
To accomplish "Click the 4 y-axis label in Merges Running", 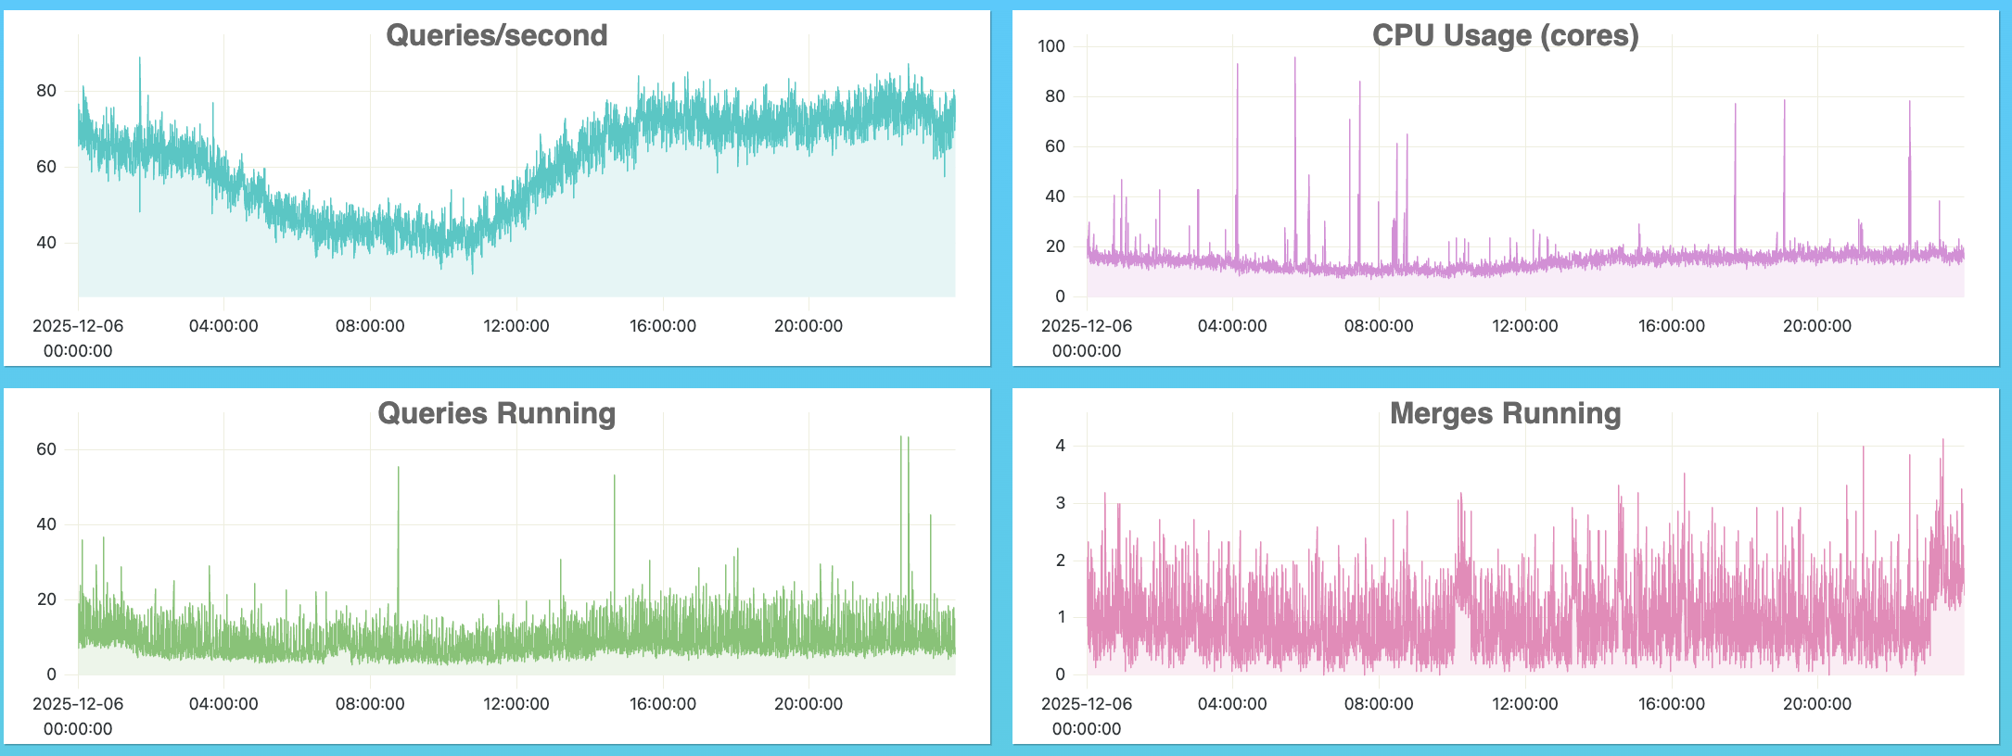I will [x=1061, y=446].
